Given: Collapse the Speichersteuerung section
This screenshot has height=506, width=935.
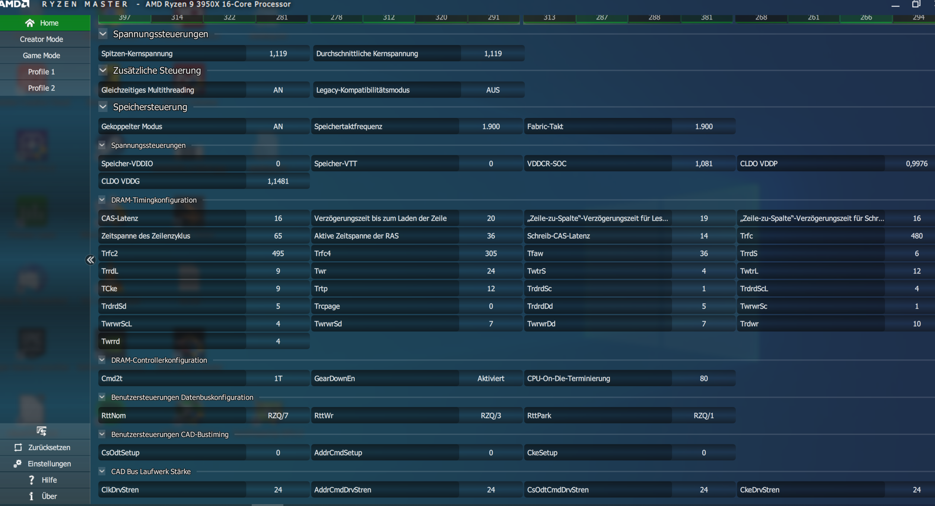Looking at the screenshot, I should click(103, 107).
